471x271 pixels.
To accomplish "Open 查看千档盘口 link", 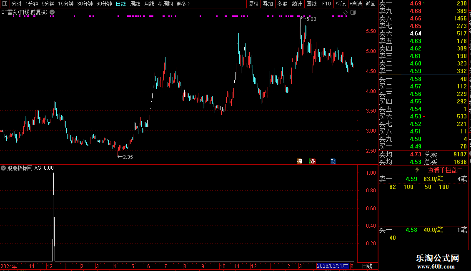I will 445,171.
